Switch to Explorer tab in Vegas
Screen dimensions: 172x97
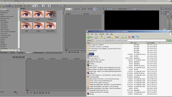point(12,53)
